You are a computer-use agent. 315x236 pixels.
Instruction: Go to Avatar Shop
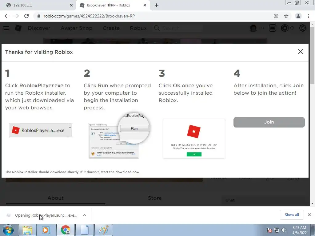76,28
